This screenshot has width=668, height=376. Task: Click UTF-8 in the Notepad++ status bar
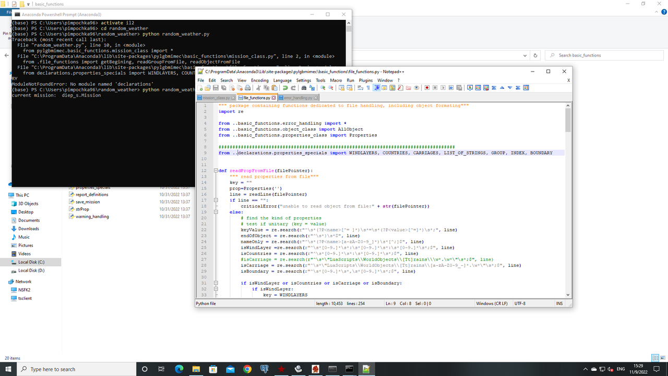[x=520, y=303]
